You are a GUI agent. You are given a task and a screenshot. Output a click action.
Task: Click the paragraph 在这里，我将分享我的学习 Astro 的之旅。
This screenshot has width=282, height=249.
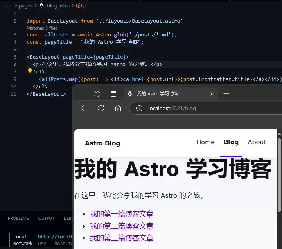(139, 195)
